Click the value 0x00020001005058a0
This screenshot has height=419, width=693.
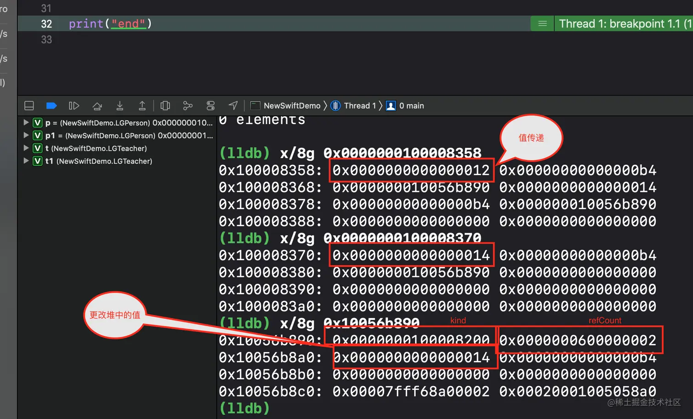(578, 392)
